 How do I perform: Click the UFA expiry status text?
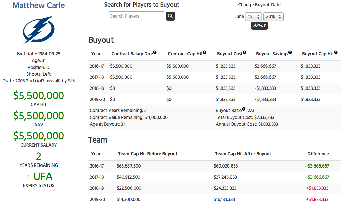pyautogui.click(x=43, y=177)
